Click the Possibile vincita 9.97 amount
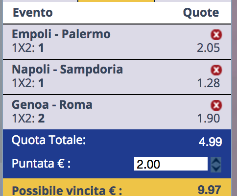The image size is (237, 196). (210, 190)
